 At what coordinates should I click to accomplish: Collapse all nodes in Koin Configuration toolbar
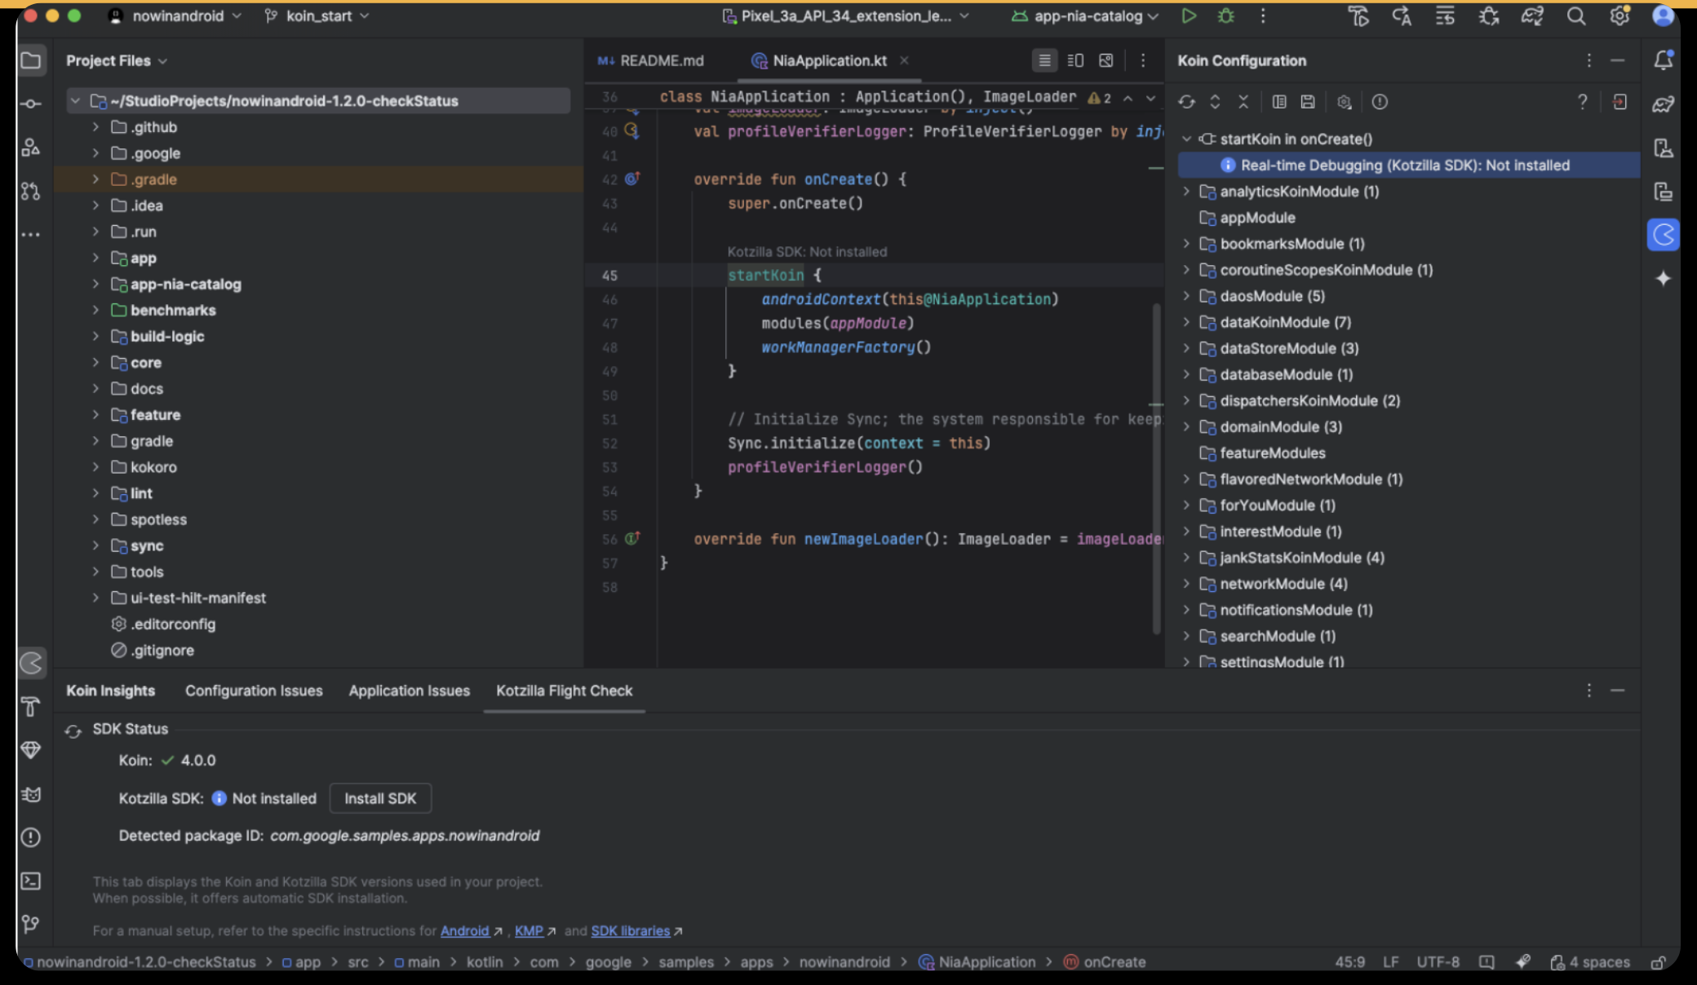point(1243,102)
